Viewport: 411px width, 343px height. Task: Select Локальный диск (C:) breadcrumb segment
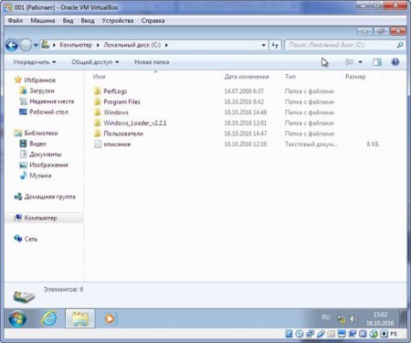coord(132,45)
